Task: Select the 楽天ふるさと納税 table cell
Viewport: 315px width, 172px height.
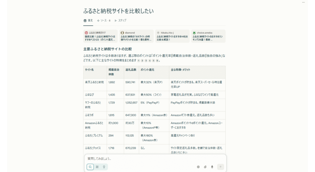Action: (x=95, y=85)
